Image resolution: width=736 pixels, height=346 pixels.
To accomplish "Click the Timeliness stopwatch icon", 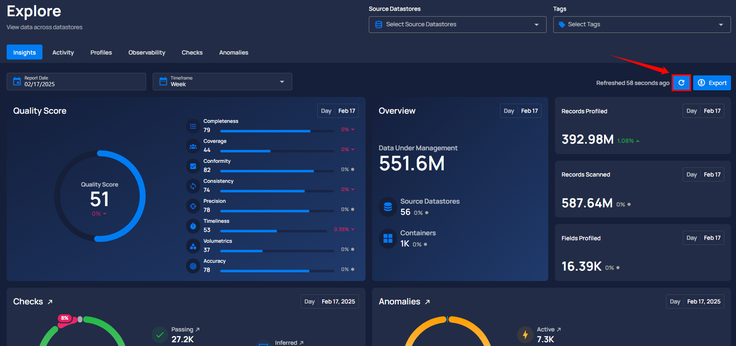I will coord(193,226).
